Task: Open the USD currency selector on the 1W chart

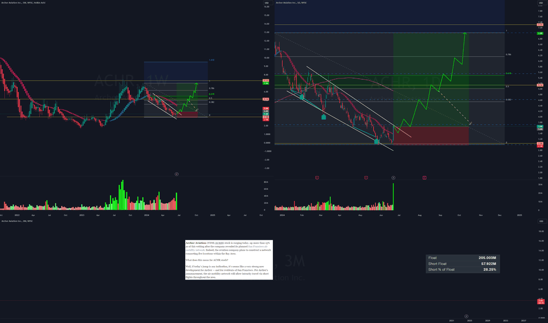Action: click(267, 3)
